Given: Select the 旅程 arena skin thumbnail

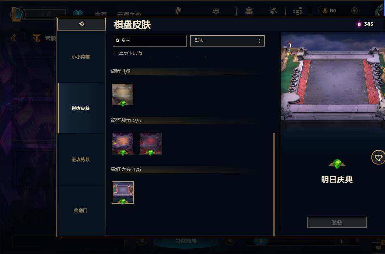Looking at the screenshot, I should (123, 94).
